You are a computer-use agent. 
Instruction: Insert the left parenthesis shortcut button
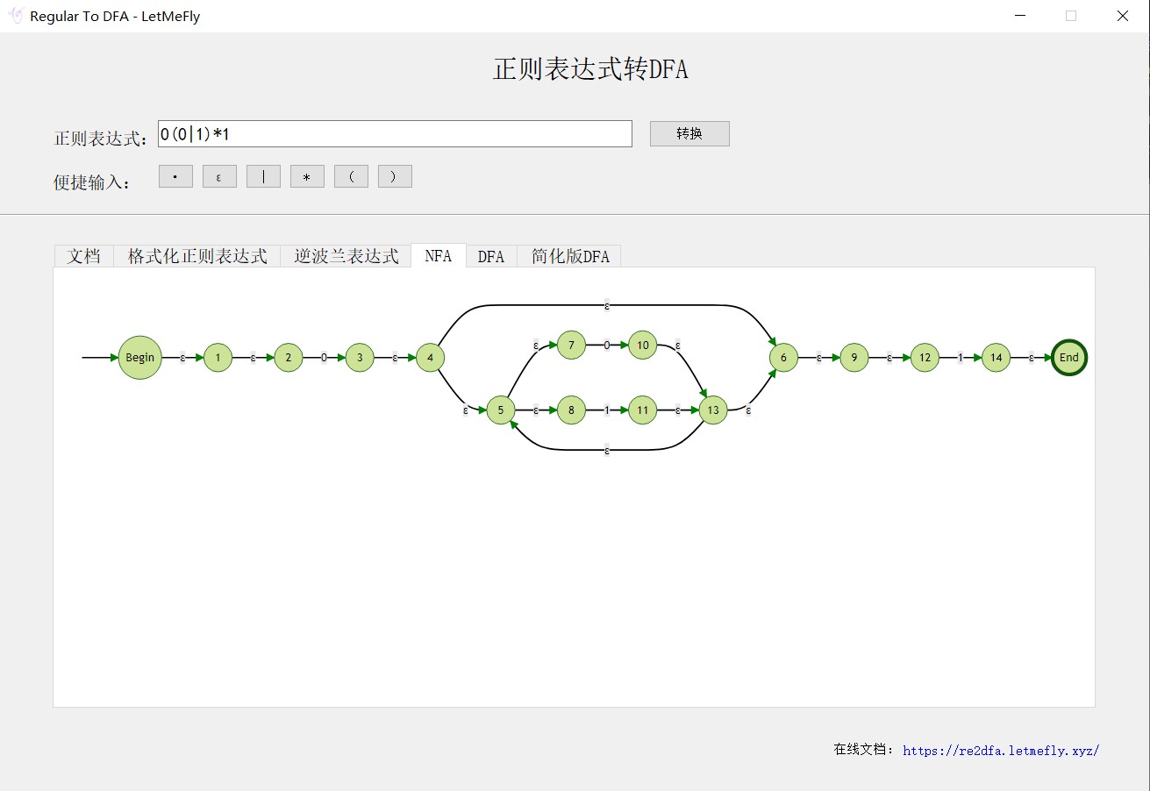coord(351,176)
